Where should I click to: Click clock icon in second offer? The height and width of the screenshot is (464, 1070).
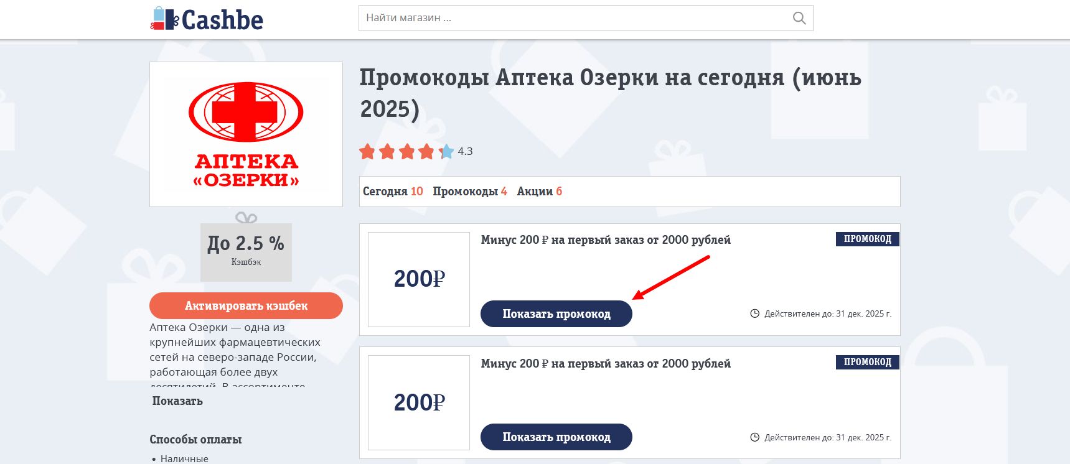point(755,437)
